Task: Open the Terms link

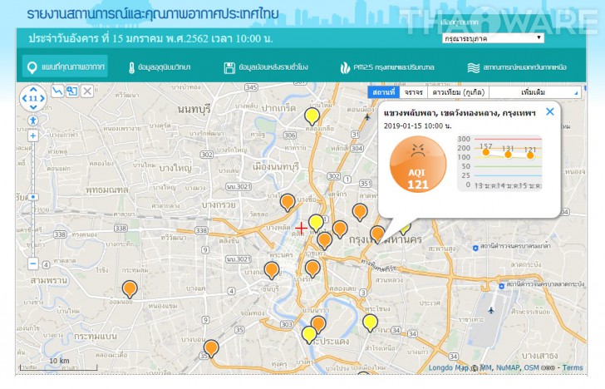Action: point(573,367)
